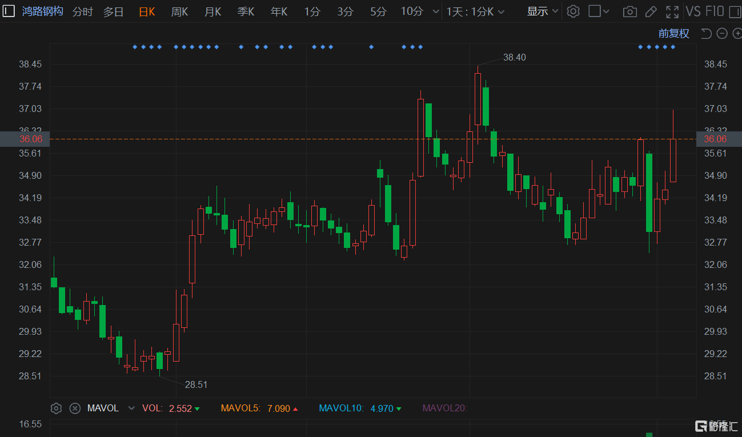The width and height of the screenshot is (742, 437).
Task: Click the MAVOL20: label
Action: [445, 408]
